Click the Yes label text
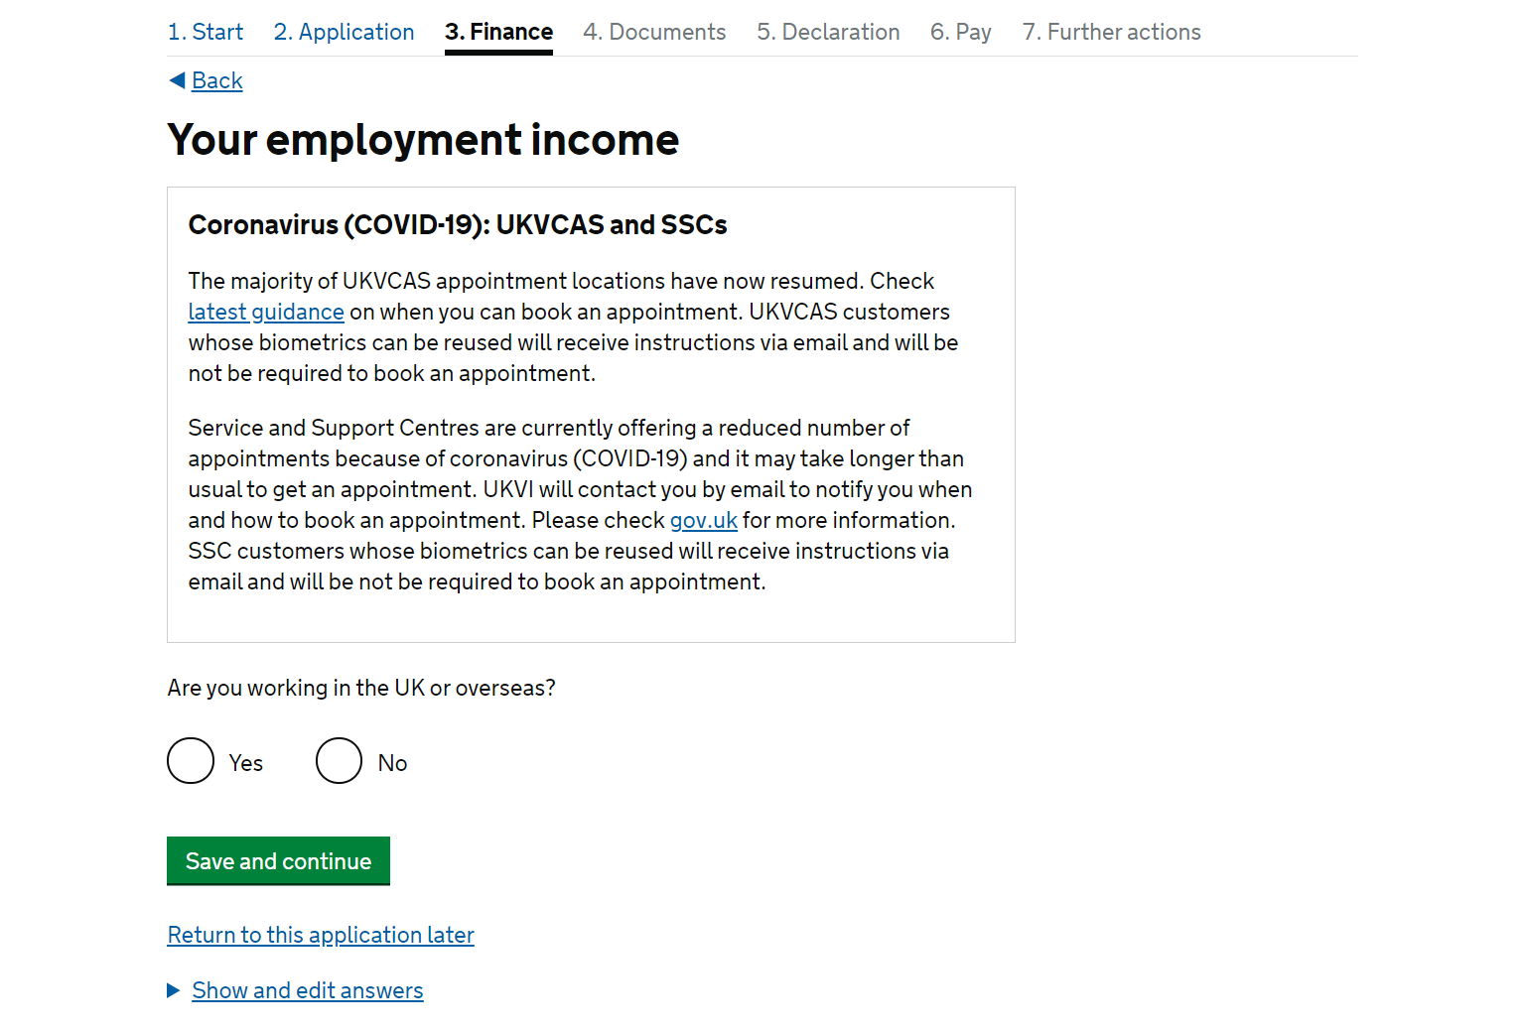The width and height of the screenshot is (1525, 1032). click(x=246, y=763)
